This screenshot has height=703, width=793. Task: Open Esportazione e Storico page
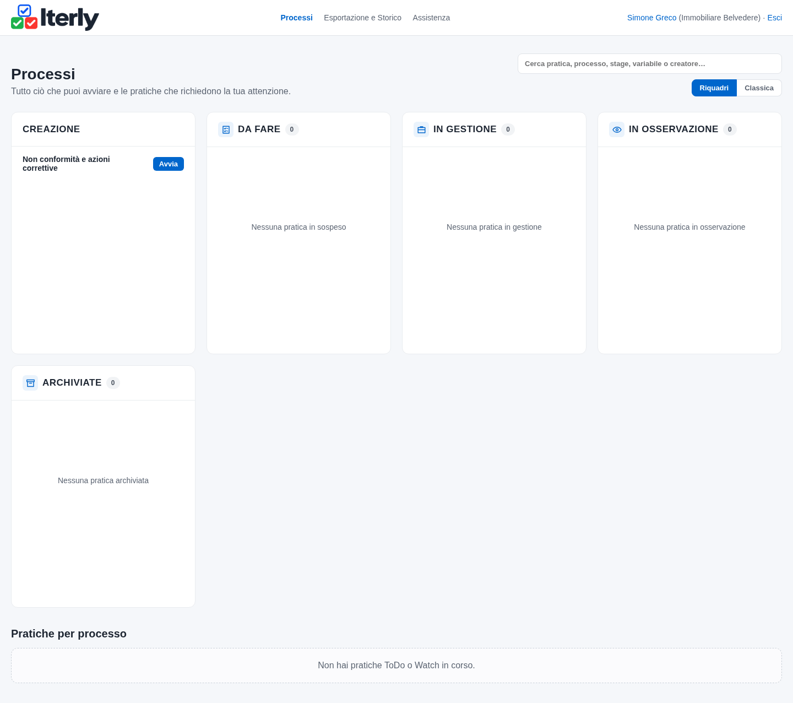[x=362, y=18]
